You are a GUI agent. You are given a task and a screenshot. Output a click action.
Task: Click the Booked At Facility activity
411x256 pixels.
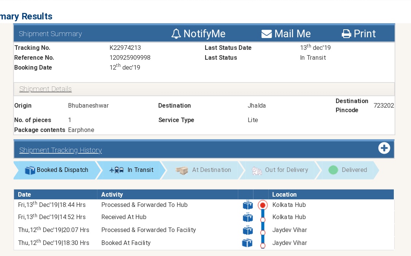[x=126, y=243]
